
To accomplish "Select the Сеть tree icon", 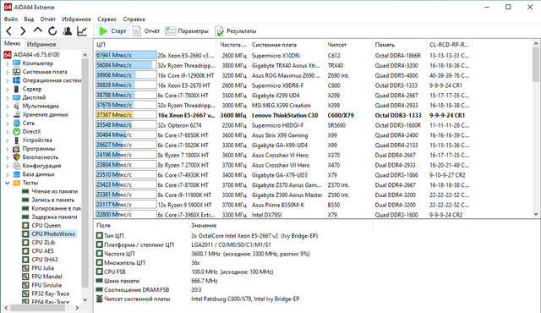I will (17, 124).
